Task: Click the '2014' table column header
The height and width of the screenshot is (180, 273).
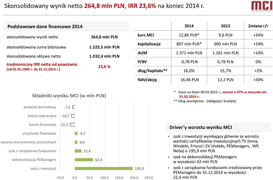Action: pyautogui.click(x=189, y=26)
